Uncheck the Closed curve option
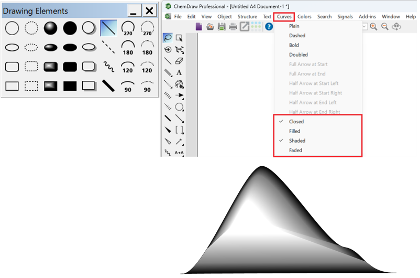This screenshot has width=420, height=278. [296, 122]
